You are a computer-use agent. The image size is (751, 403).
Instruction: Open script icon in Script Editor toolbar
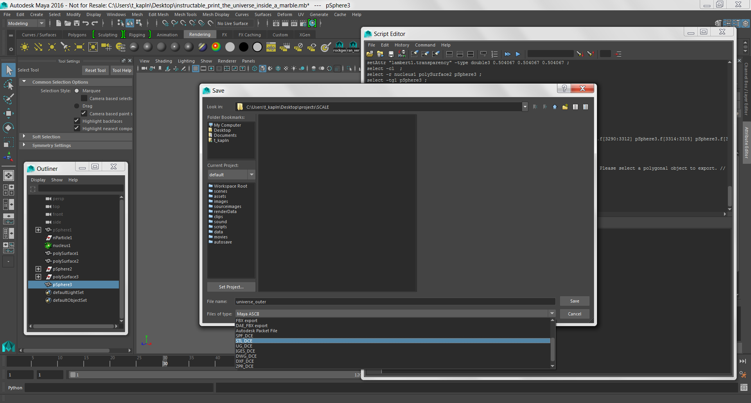point(370,54)
